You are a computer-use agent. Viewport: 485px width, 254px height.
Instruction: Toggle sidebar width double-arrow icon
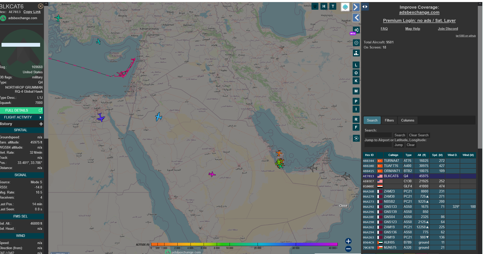(x=365, y=7)
